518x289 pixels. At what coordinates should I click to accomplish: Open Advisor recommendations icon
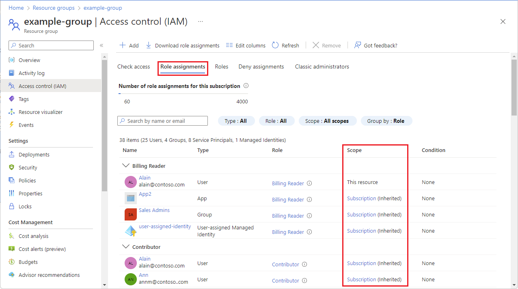[x=13, y=275]
